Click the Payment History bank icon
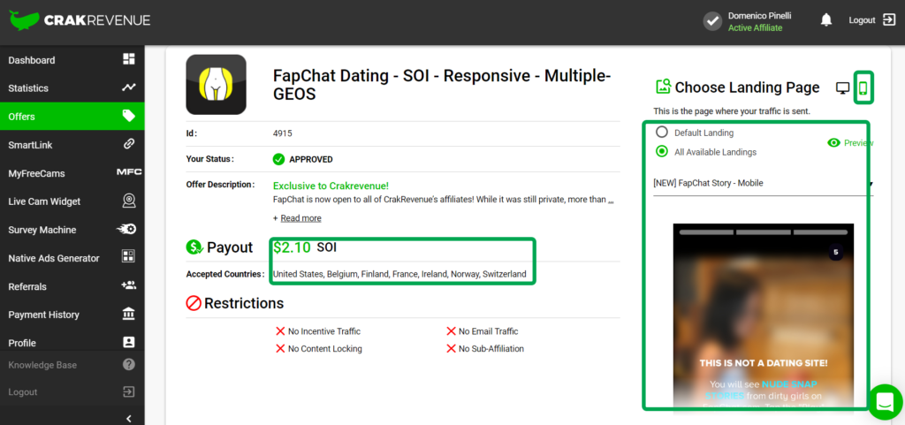Screen dimensions: 905x425 129,314
